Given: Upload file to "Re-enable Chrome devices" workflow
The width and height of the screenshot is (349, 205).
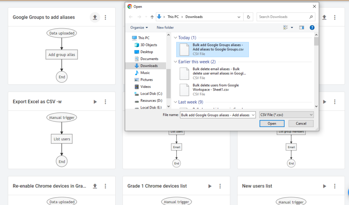Looking at the screenshot, I should coord(95,186).
